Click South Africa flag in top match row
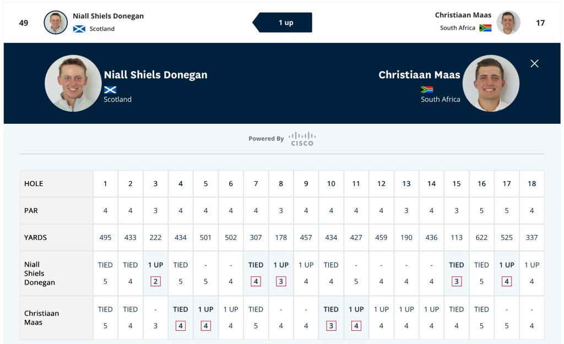Viewport: 564px width, 344px height. (x=485, y=28)
